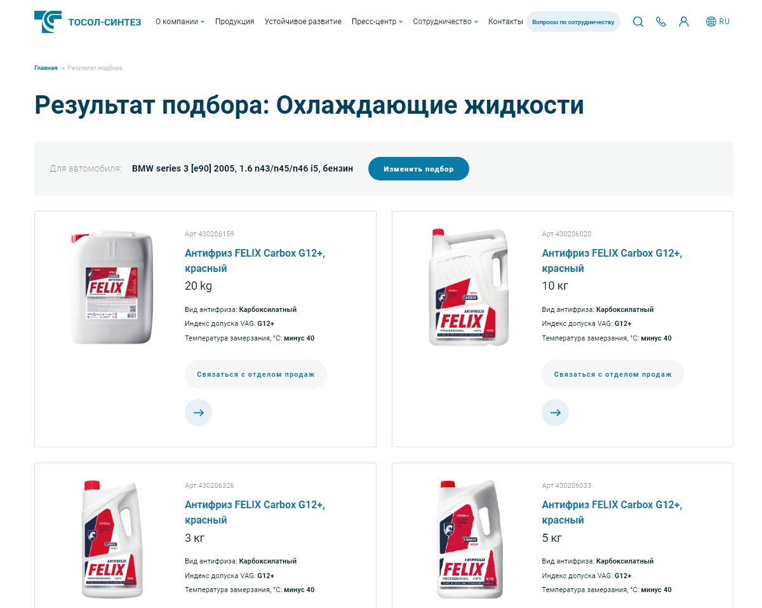The height and width of the screenshot is (608, 762).
Task: Open the Продукция menu item
Action: click(234, 22)
